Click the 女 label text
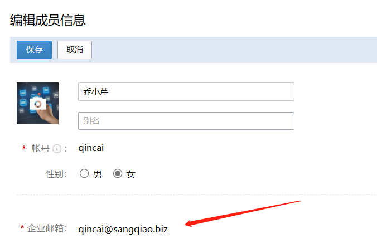Image resolution: width=377 pixels, height=248 pixels. click(131, 174)
